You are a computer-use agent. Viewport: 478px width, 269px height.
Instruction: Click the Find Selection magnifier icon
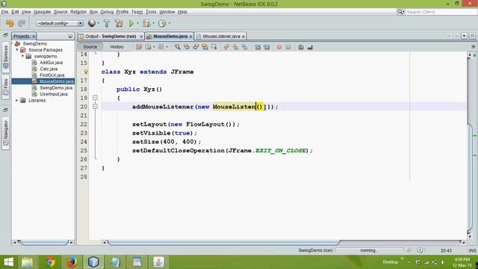point(178,47)
